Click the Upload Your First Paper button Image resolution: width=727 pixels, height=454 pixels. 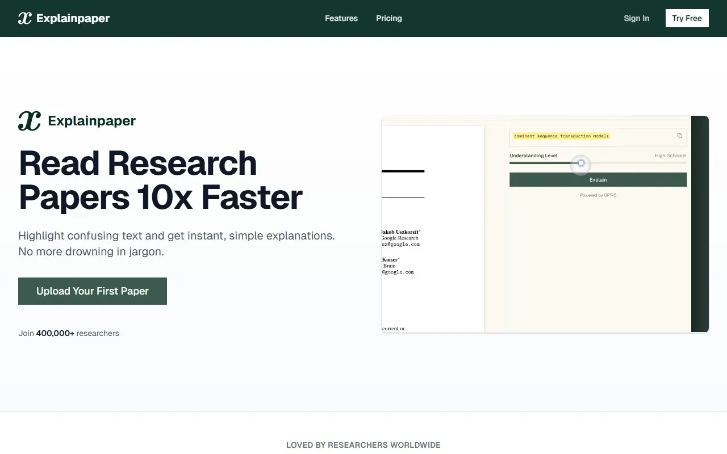pyautogui.click(x=93, y=291)
